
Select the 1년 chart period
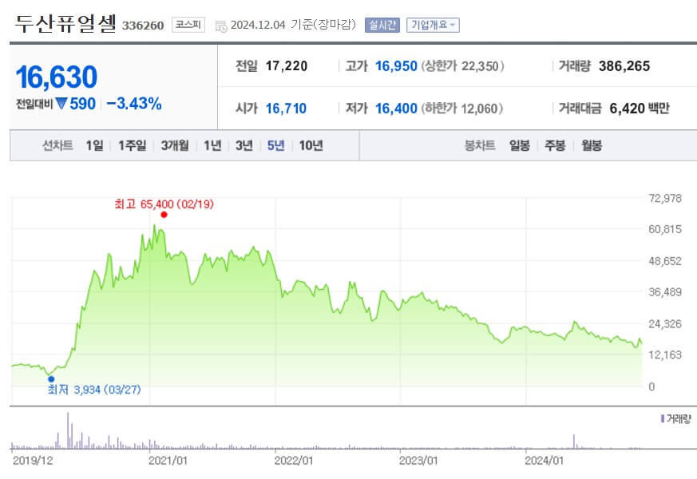[211, 147]
